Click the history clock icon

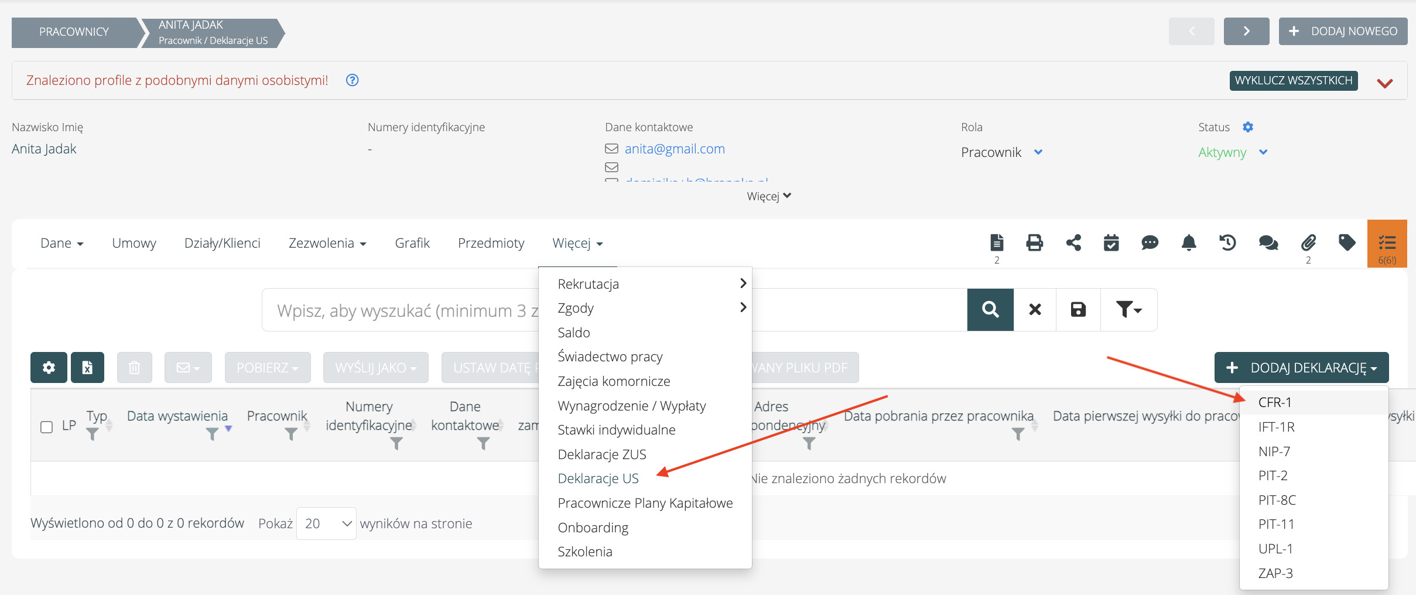point(1227,242)
